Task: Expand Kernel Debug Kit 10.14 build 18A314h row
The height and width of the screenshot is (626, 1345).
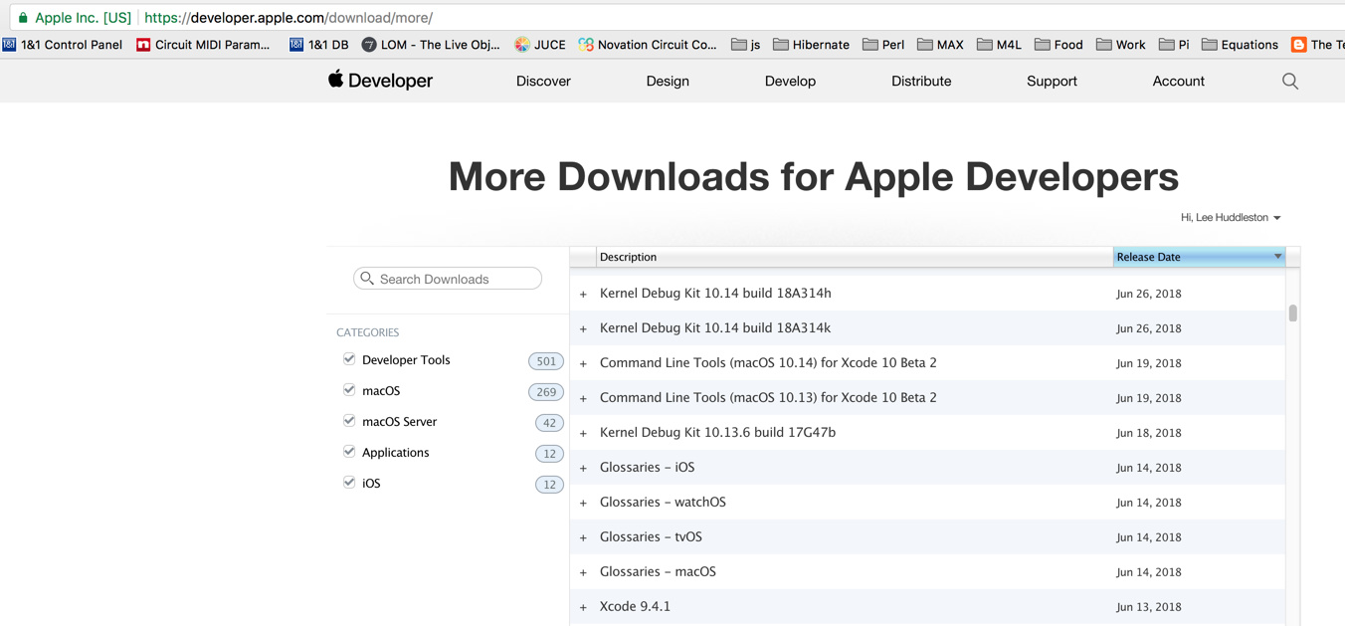Action: pos(584,294)
